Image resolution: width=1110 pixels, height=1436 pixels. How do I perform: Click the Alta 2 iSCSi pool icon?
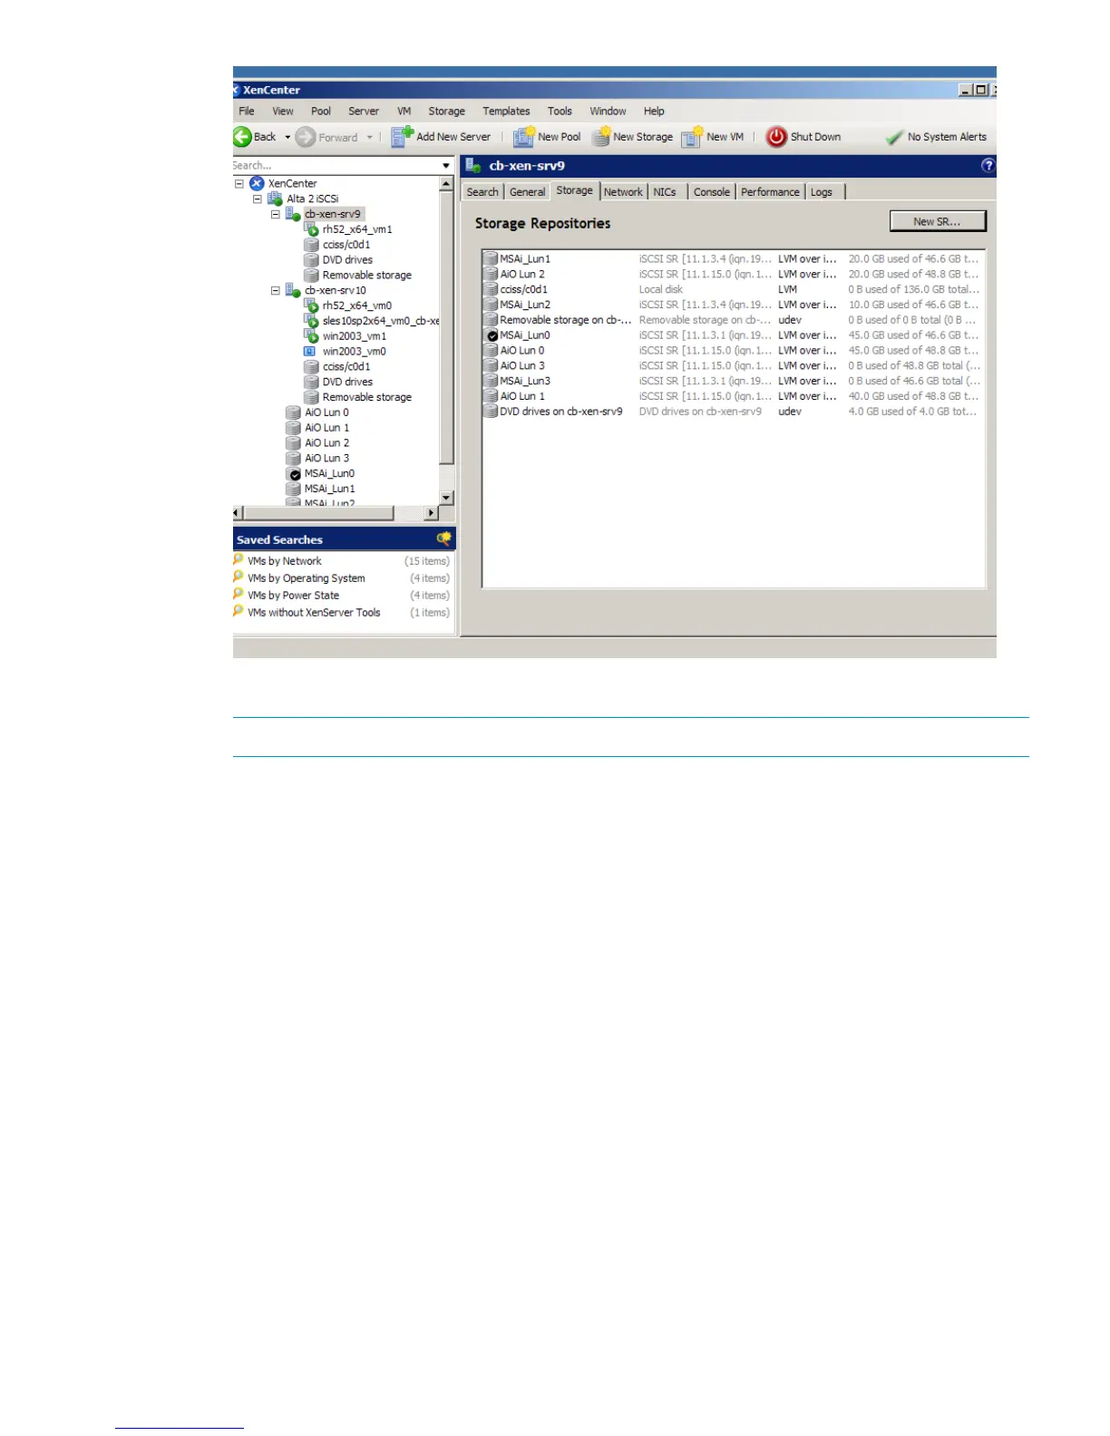(275, 199)
